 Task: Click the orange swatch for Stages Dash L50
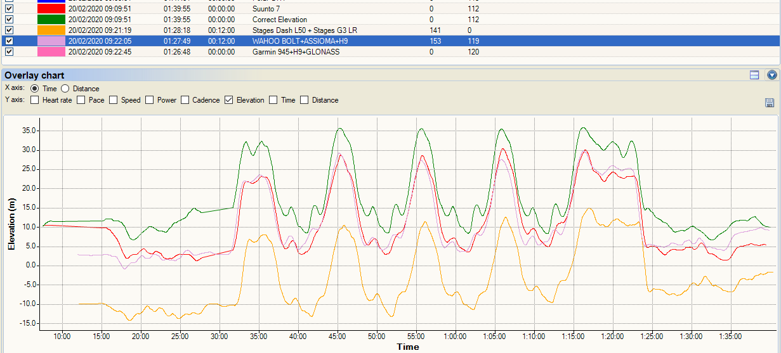(x=50, y=30)
